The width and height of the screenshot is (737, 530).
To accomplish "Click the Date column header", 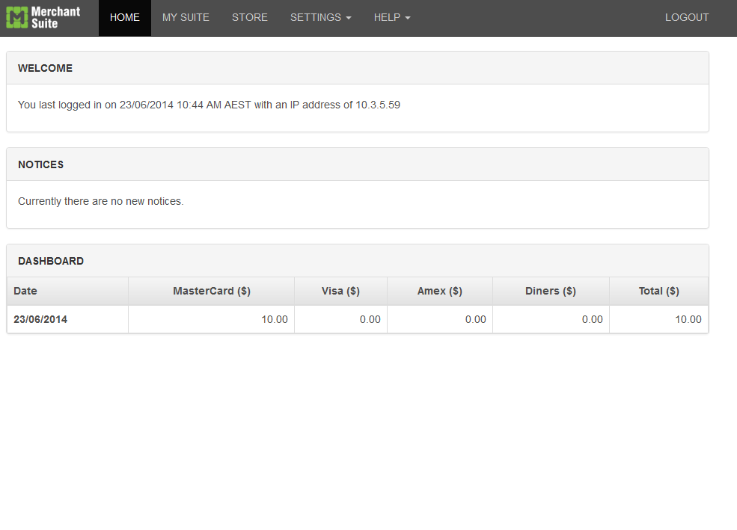I will point(67,291).
